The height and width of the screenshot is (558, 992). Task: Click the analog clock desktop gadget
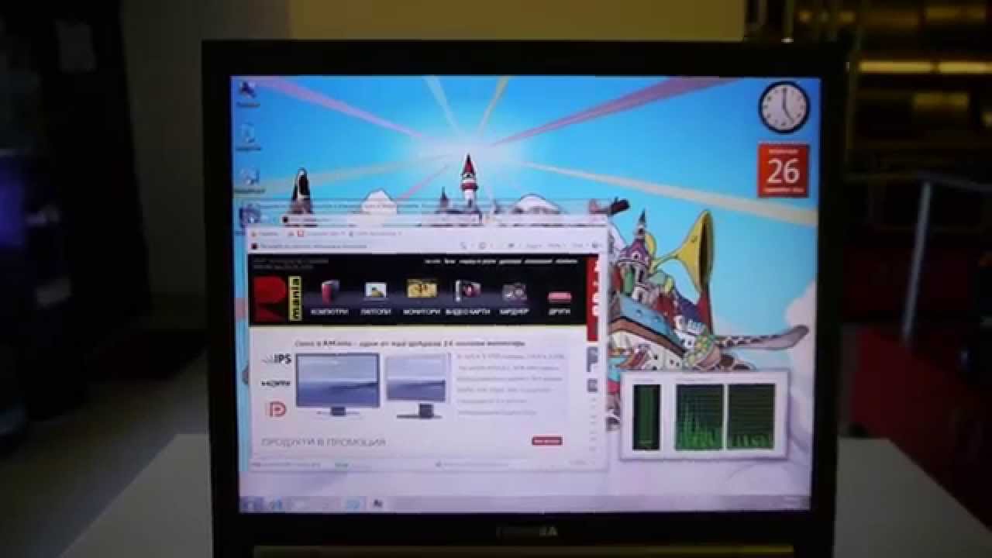click(x=784, y=107)
